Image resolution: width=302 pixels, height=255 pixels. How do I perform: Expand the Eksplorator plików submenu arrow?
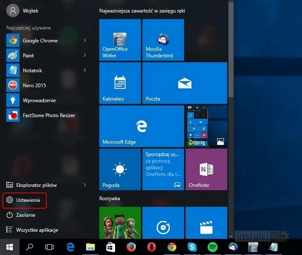click(85, 185)
